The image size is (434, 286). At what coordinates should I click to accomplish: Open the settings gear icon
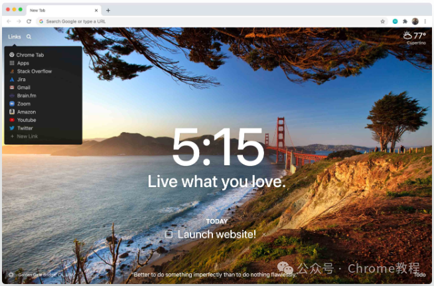click(x=11, y=275)
